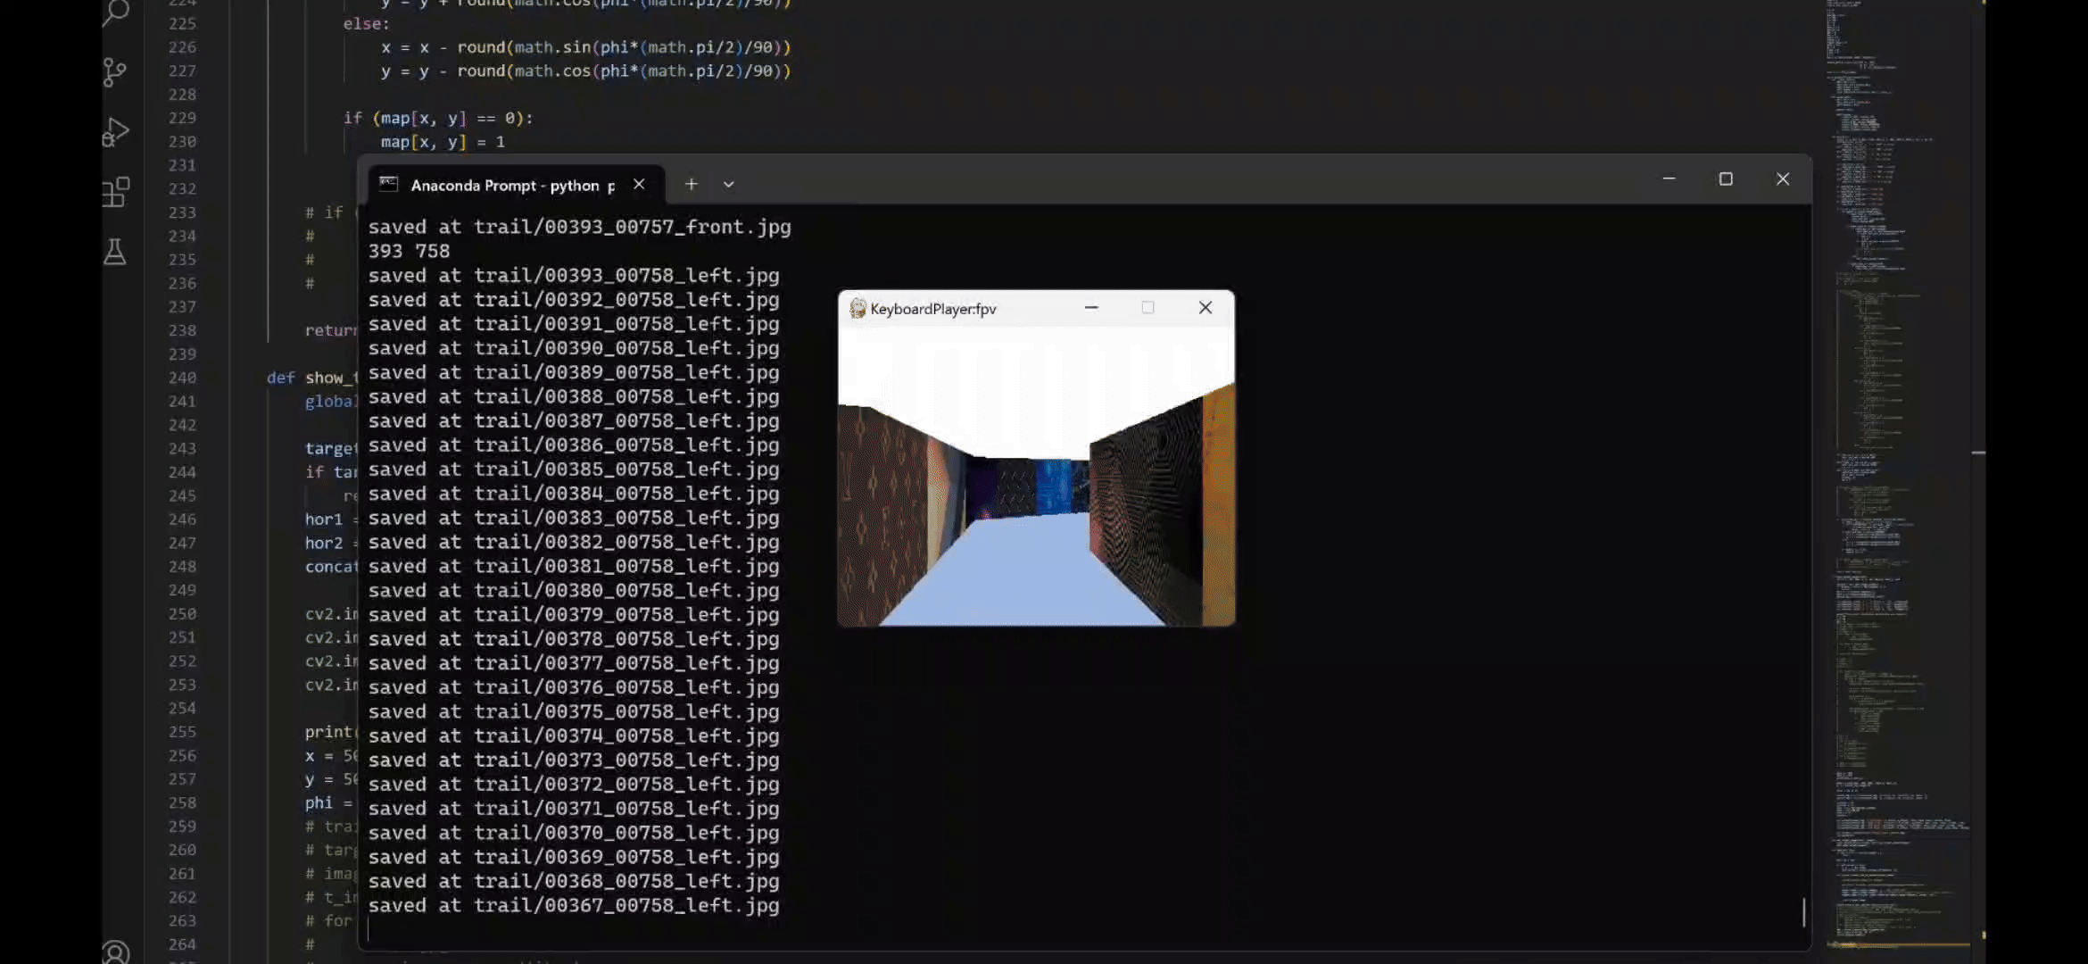The width and height of the screenshot is (2088, 964).
Task: Minimize the Anaconda Prompt window
Action: tap(1669, 179)
